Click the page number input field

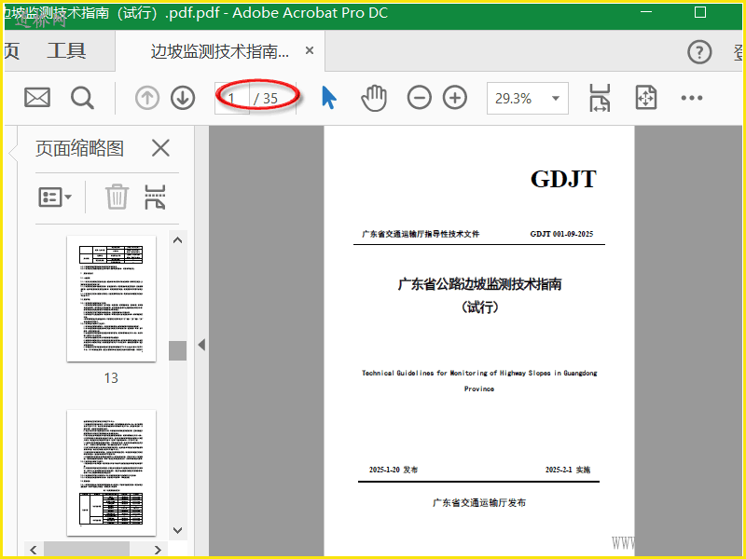231,99
